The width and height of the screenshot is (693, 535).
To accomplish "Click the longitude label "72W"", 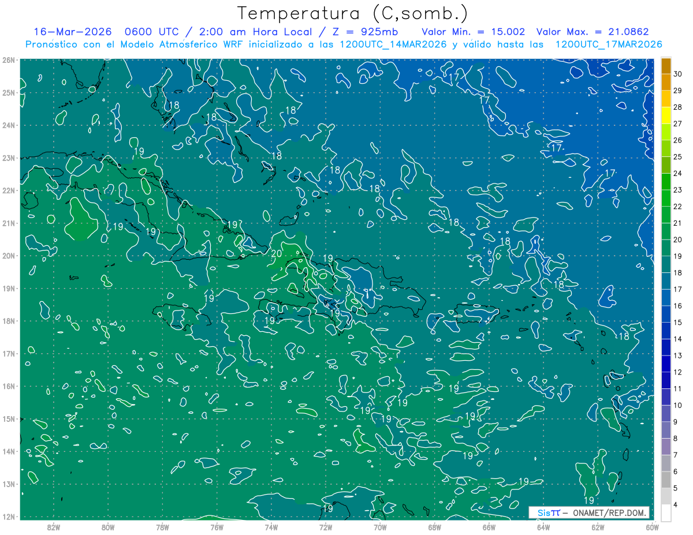I will pyautogui.click(x=326, y=527).
